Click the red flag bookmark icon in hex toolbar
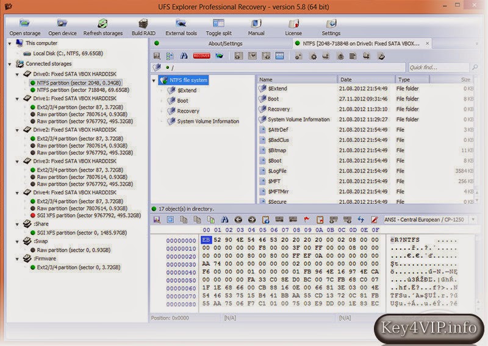488x346 pixels. 307,220
